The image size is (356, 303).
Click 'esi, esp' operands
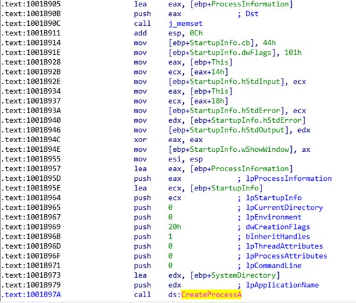coord(185,159)
